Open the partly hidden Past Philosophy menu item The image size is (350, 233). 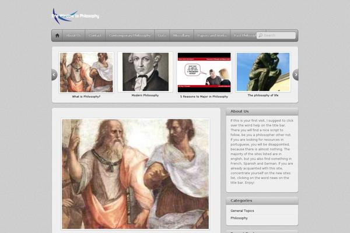[244, 36]
